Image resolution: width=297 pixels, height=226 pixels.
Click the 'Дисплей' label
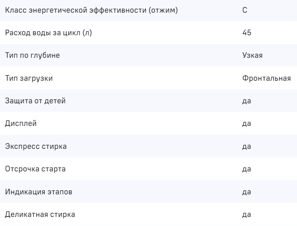pos(21,124)
